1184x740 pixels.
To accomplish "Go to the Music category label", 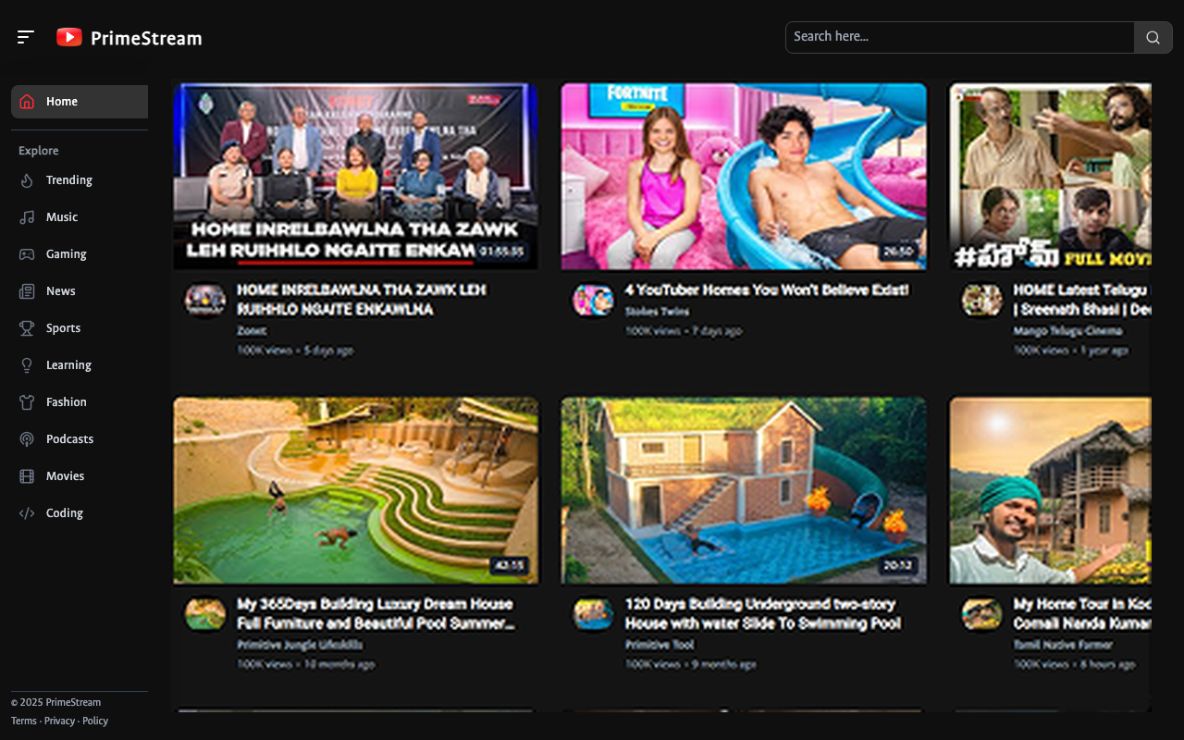I will click(62, 217).
